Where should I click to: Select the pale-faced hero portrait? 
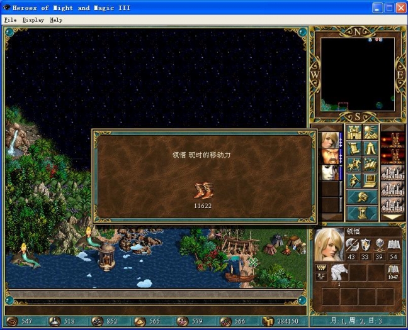330,172
